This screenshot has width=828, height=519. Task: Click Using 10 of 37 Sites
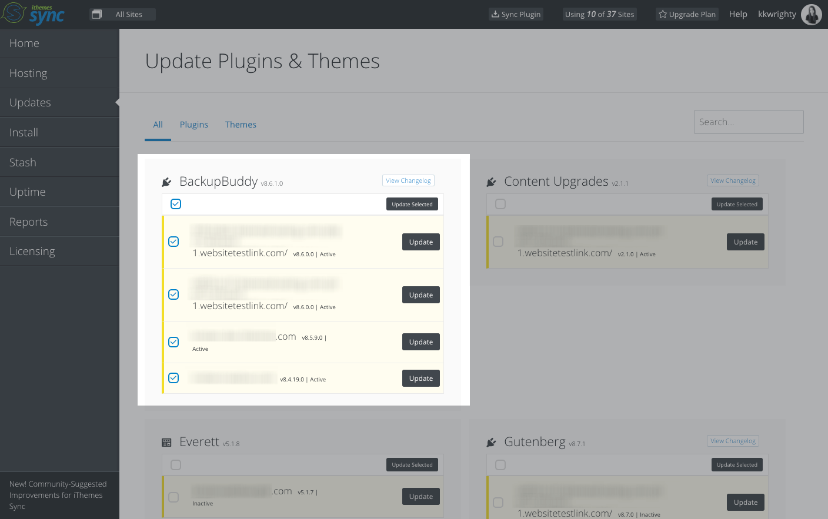[600, 14]
